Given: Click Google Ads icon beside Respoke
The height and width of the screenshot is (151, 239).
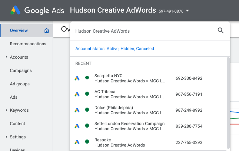Looking at the screenshot, I should [77, 142].
